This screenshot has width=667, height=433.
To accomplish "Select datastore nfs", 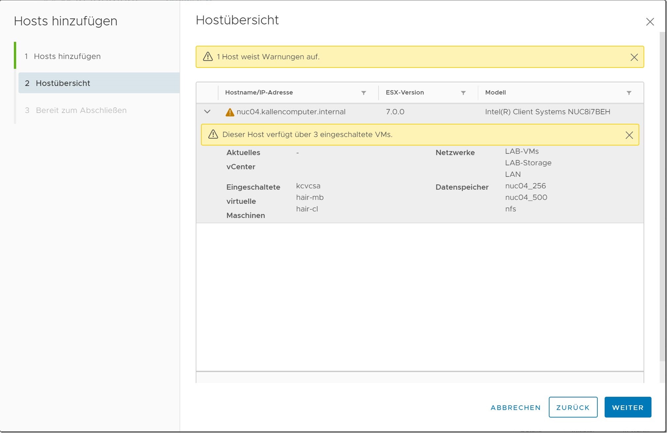I will [x=511, y=209].
